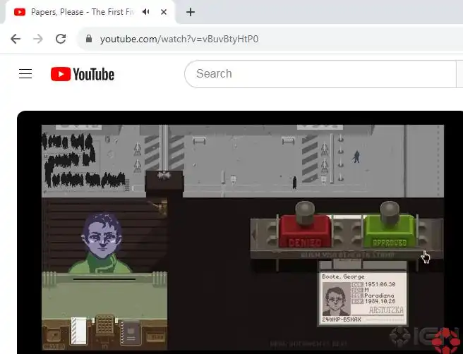Open the YouTube hamburger guide menu
463x354 pixels.
(25, 74)
